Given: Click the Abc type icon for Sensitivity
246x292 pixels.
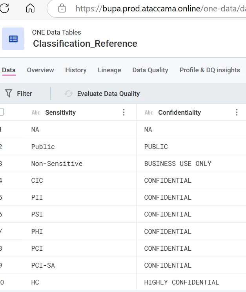Looking at the screenshot, I should point(36,112).
